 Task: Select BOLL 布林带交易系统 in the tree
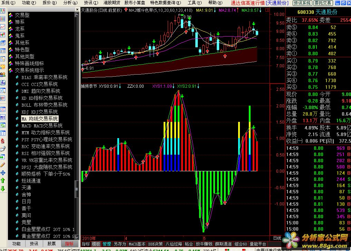point(44,105)
